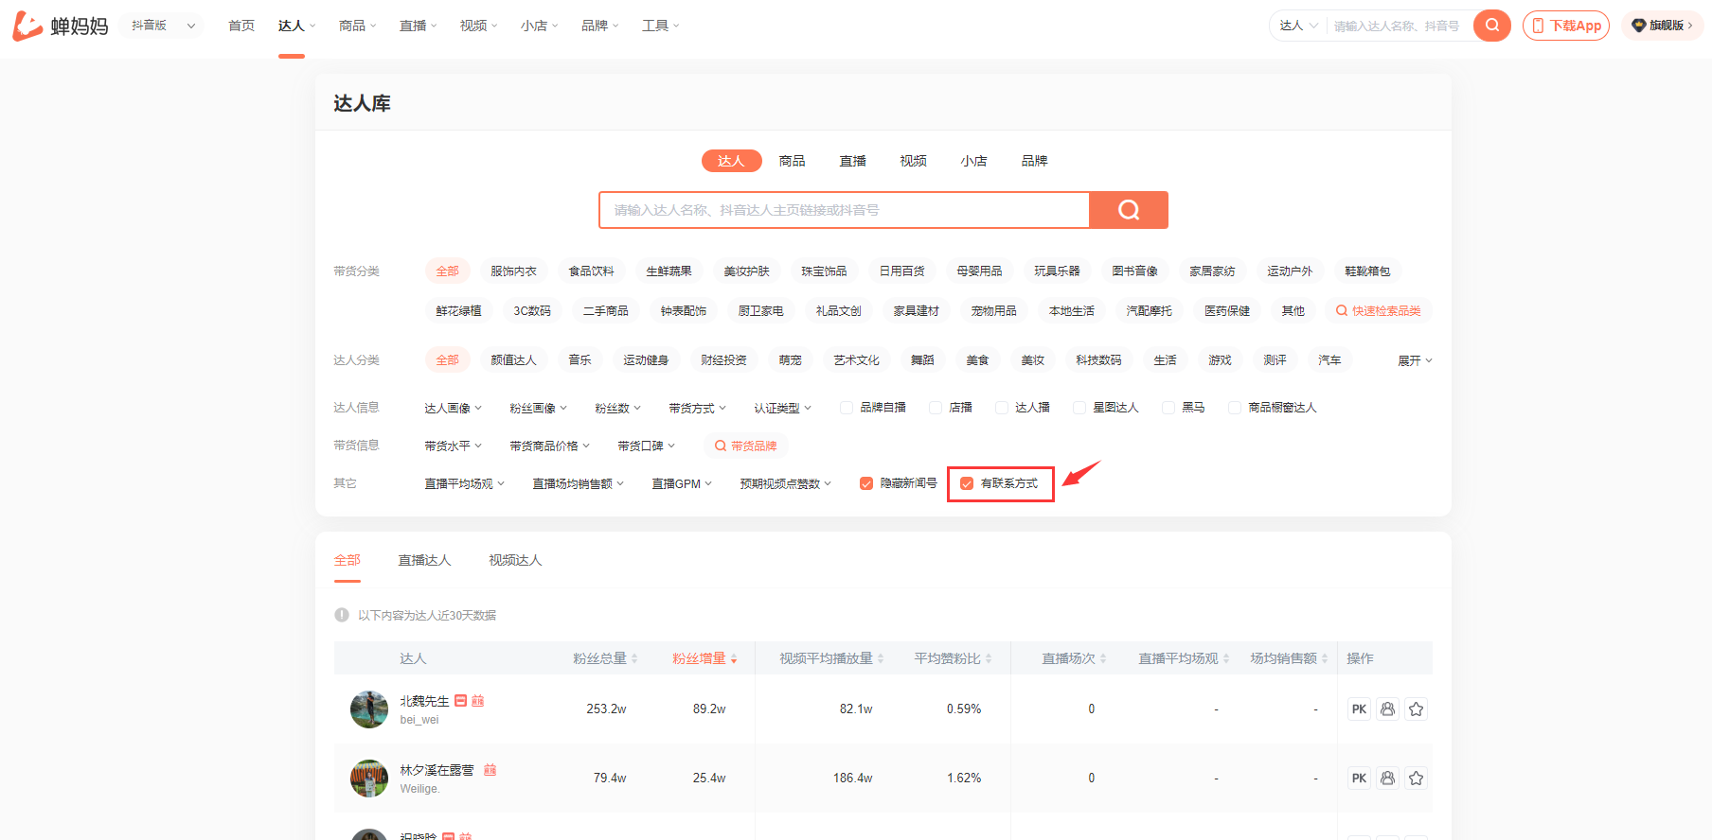
Task: Click the 达人名称 search input in 达人库
Action: click(x=845, y=210)
